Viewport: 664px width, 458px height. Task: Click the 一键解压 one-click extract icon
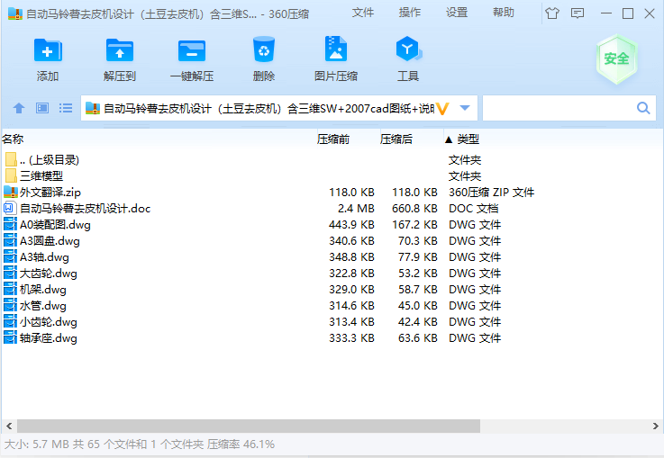[x=192, y=50]
